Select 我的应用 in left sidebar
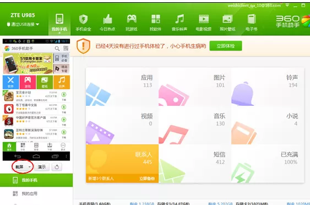Screen dimensions: 310x205 36,193
